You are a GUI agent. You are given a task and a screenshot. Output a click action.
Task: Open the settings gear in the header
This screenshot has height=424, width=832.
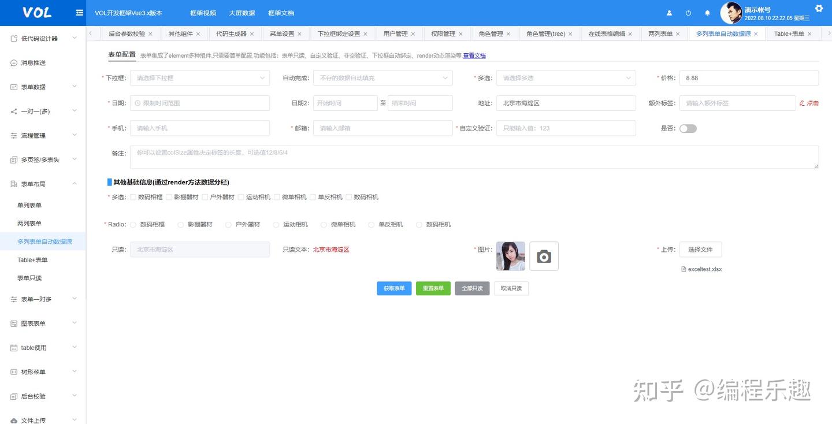(819, 8)
